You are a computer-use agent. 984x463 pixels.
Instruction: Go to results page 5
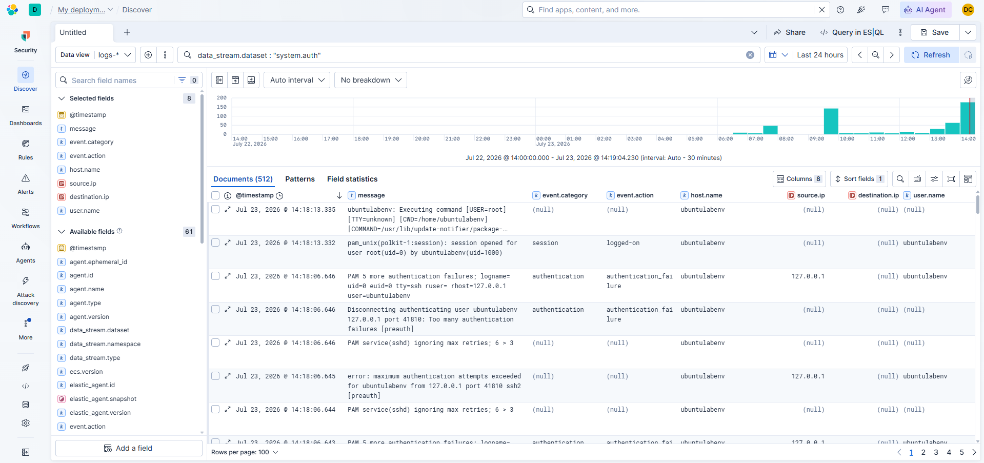point(961,452)
